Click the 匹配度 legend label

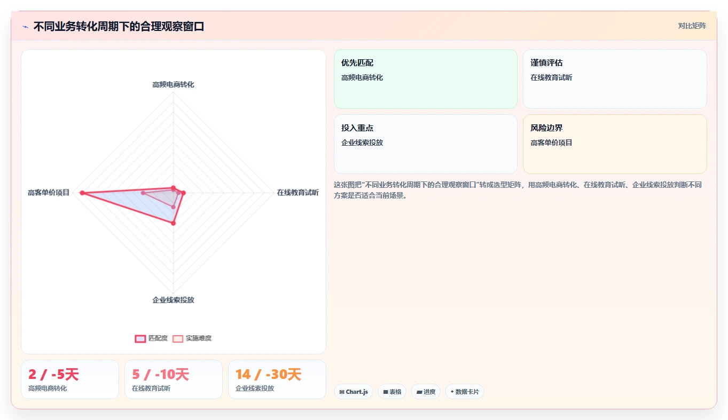click(x=158, y=338)
